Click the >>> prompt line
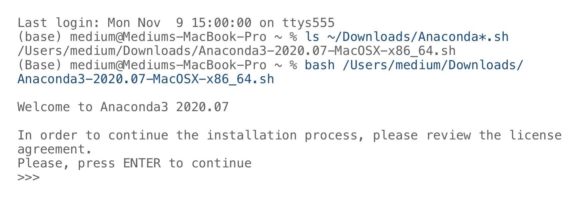 coord(29,177)
